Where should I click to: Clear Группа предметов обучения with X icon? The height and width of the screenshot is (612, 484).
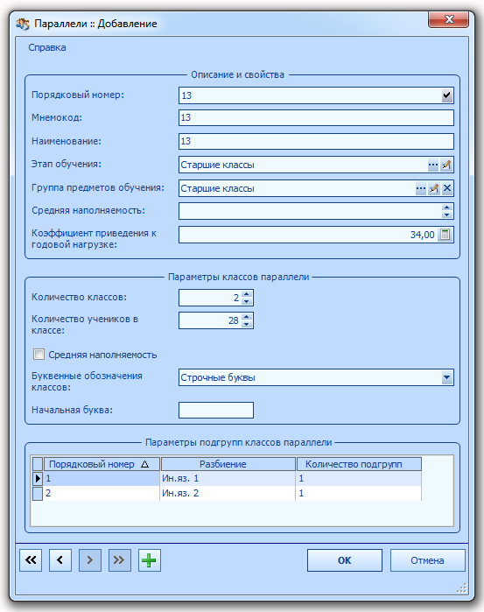(x=447, y=189)
